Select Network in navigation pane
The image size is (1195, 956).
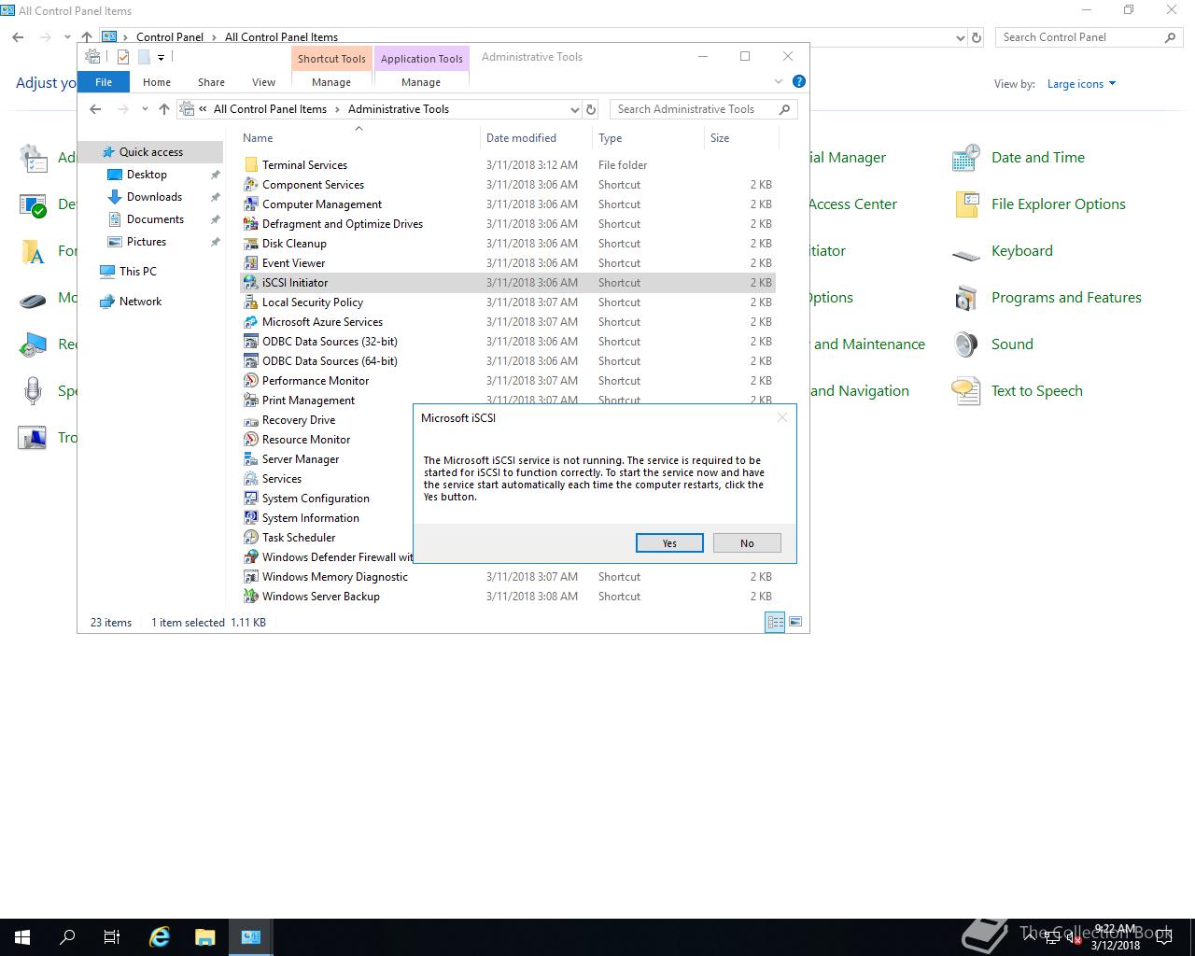click(140, 302)
